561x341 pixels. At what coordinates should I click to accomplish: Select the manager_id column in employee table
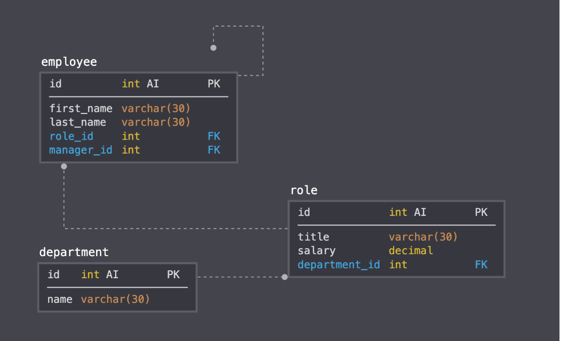pos(80,150)
